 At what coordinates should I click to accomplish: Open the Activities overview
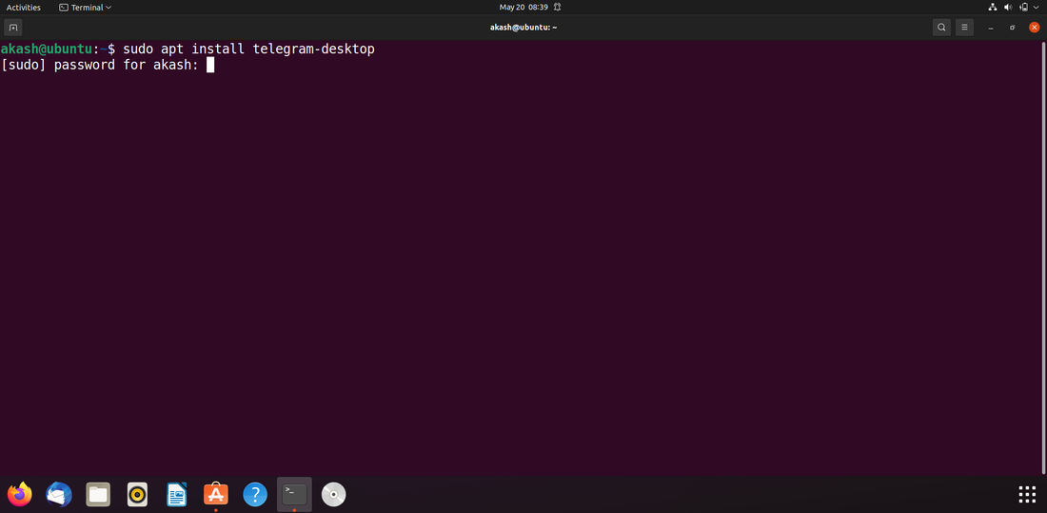click(x=24, y=8)
